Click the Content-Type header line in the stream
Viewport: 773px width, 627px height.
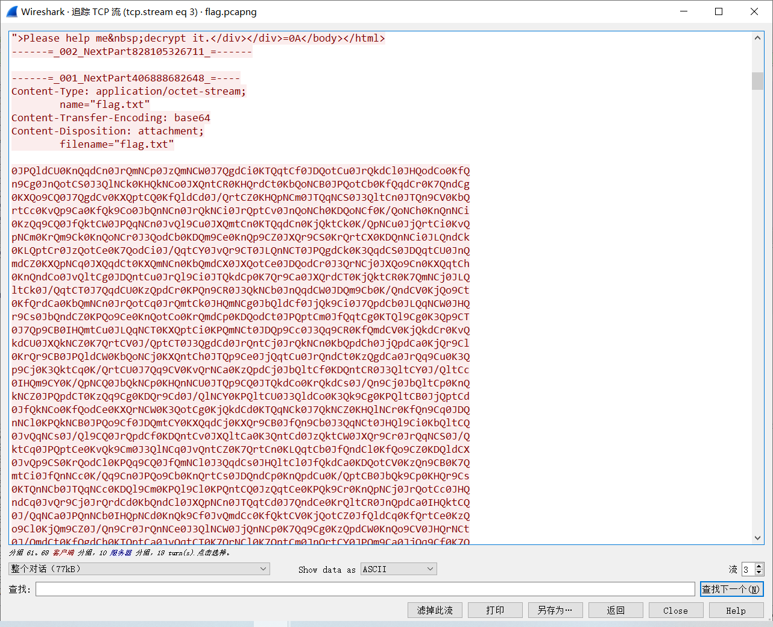point(128,91)
